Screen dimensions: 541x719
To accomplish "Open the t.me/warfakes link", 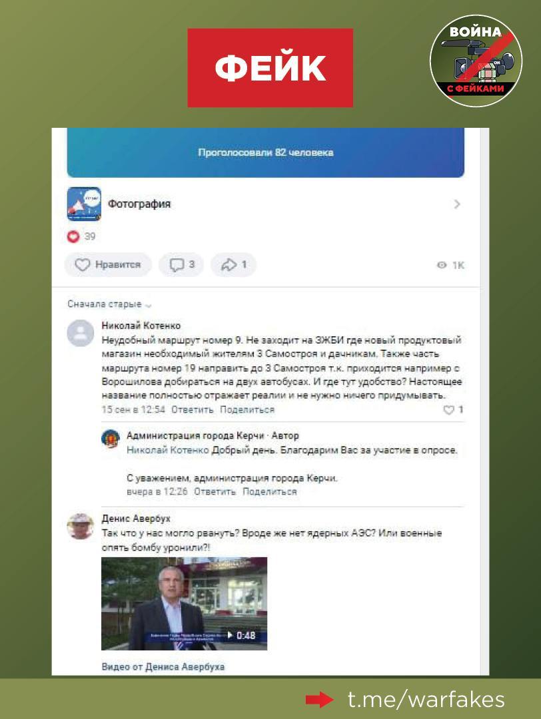I will point(426,699).
